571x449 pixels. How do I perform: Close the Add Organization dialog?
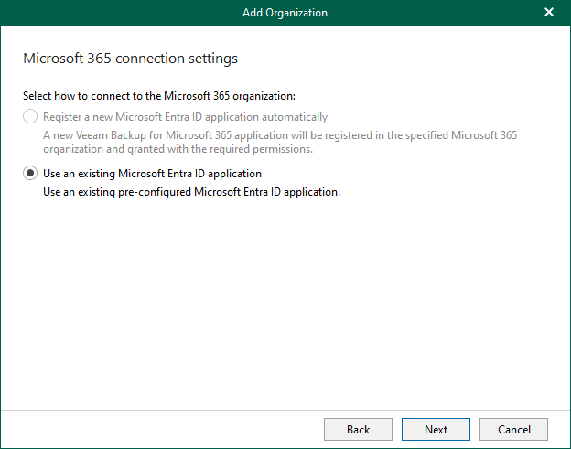click(549, 13)
